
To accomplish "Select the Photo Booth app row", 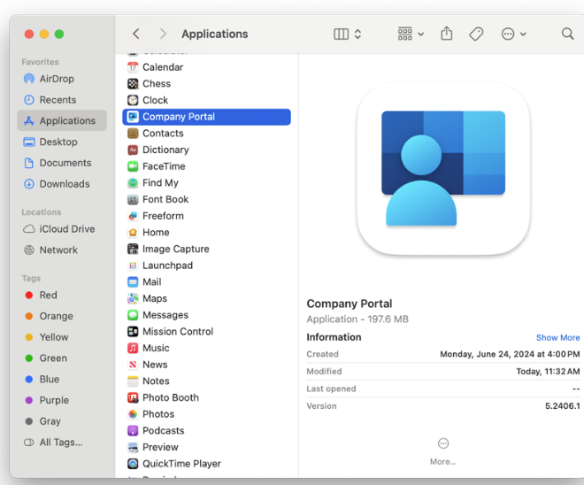I will pos(206,397).
